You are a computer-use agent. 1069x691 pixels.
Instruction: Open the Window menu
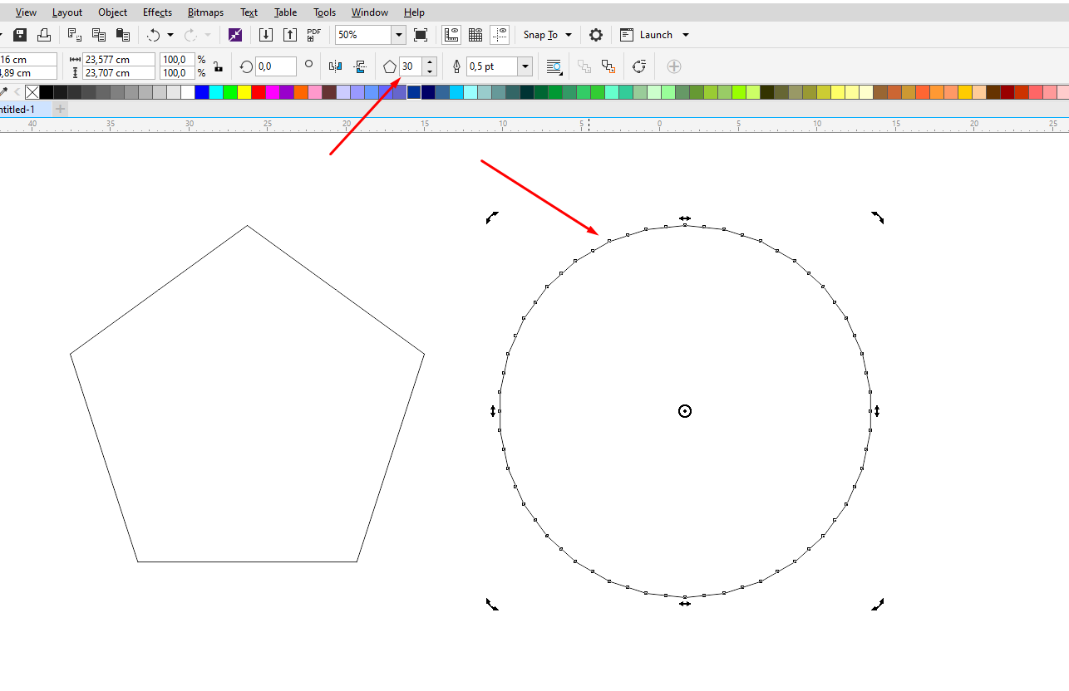click(x=370, y=12)
